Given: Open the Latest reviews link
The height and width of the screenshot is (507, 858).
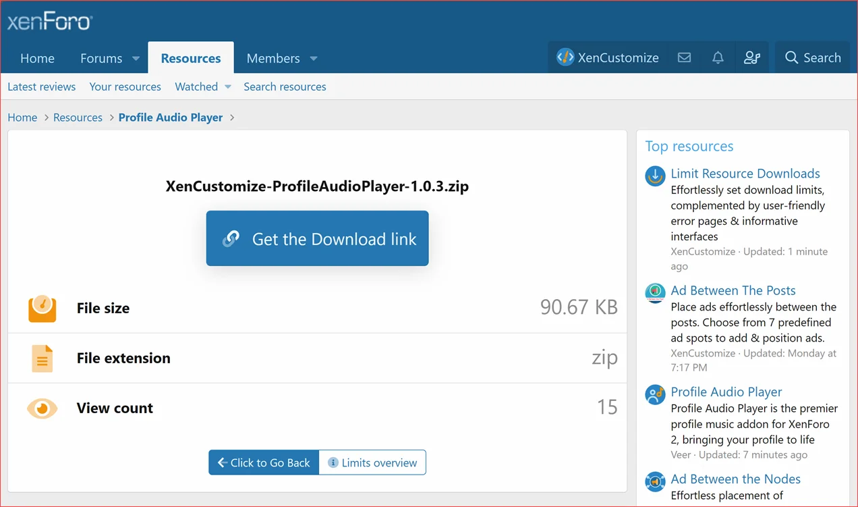Looking at the screenshot, I should (x=41, y=86).
